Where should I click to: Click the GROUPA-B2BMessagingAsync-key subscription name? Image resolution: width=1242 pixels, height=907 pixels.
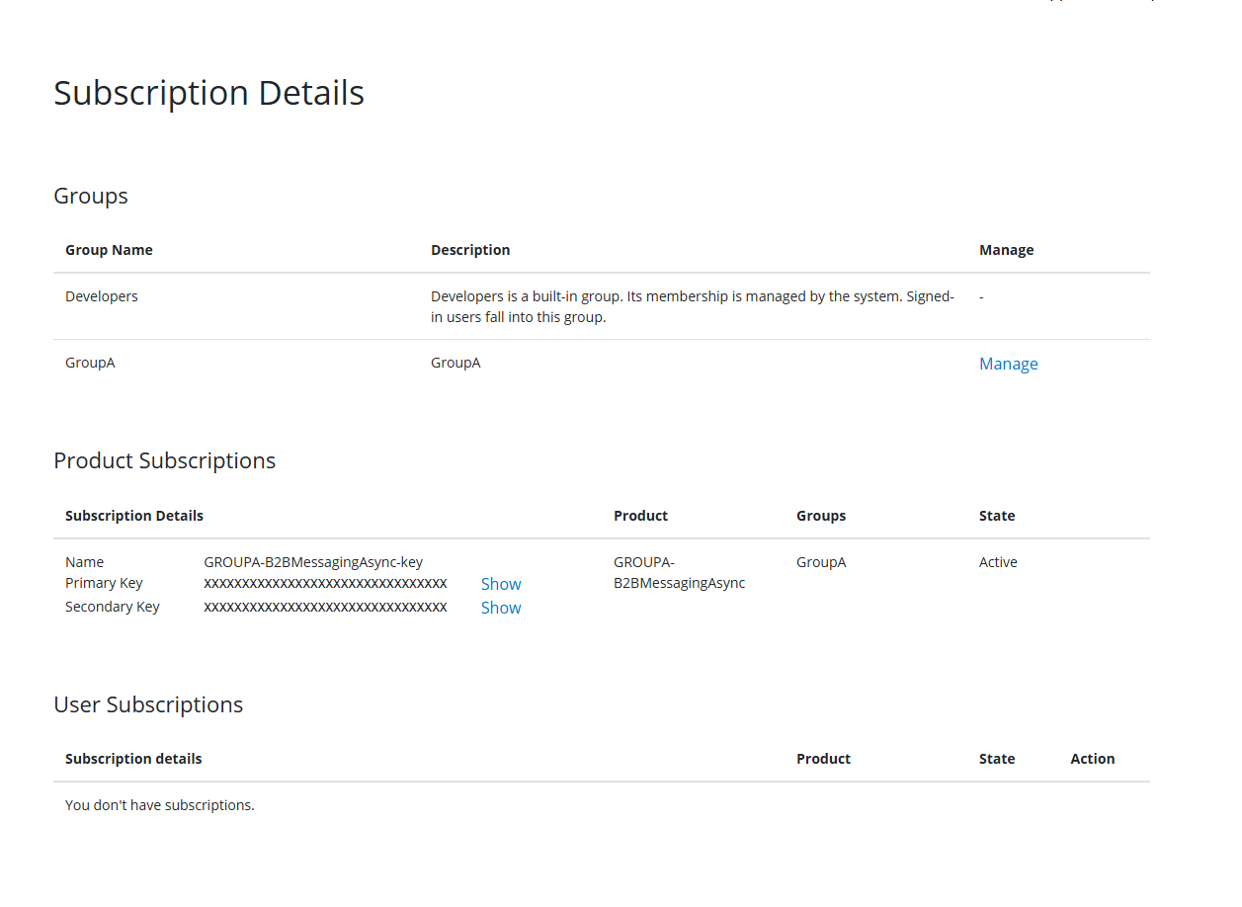313,562
